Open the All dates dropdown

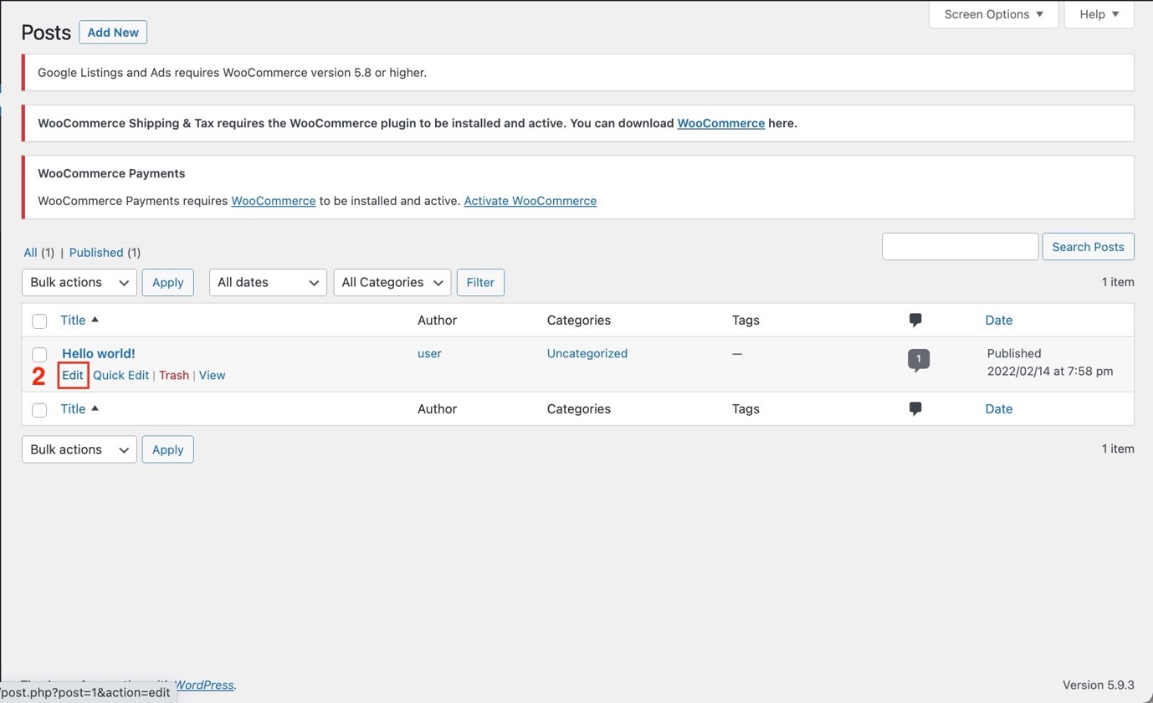(x=268, y=282)
